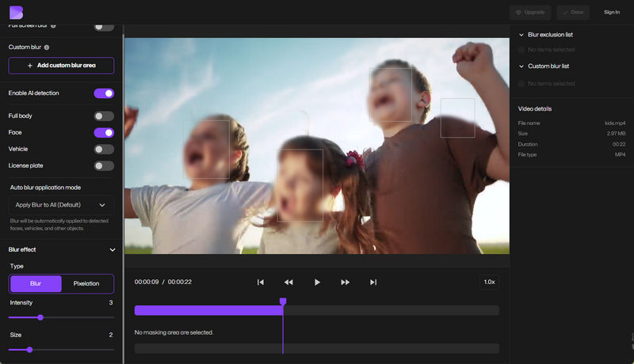Viewport: 634px width, 364px height.
Task: Click the Custom blur info icon
Action: 47,47
